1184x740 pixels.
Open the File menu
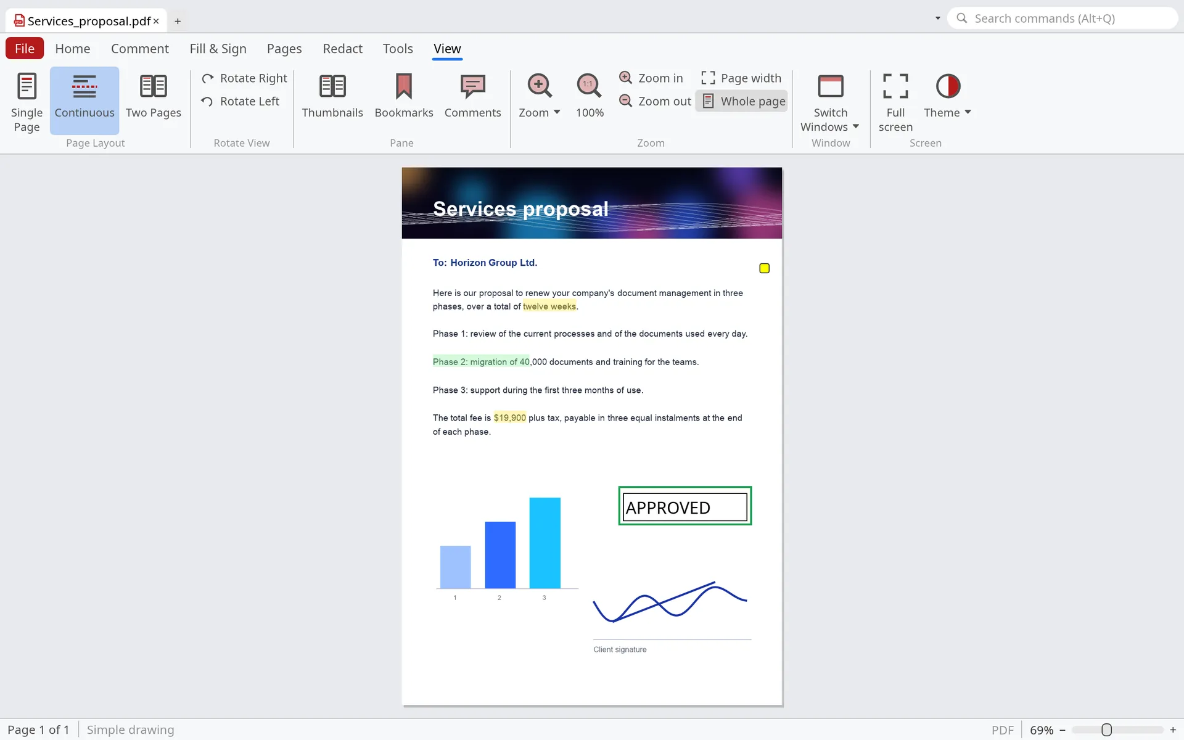pos(25,49)
